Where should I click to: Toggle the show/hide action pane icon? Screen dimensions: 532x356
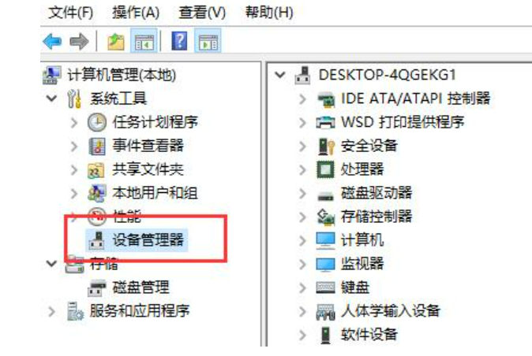point(208,41)
